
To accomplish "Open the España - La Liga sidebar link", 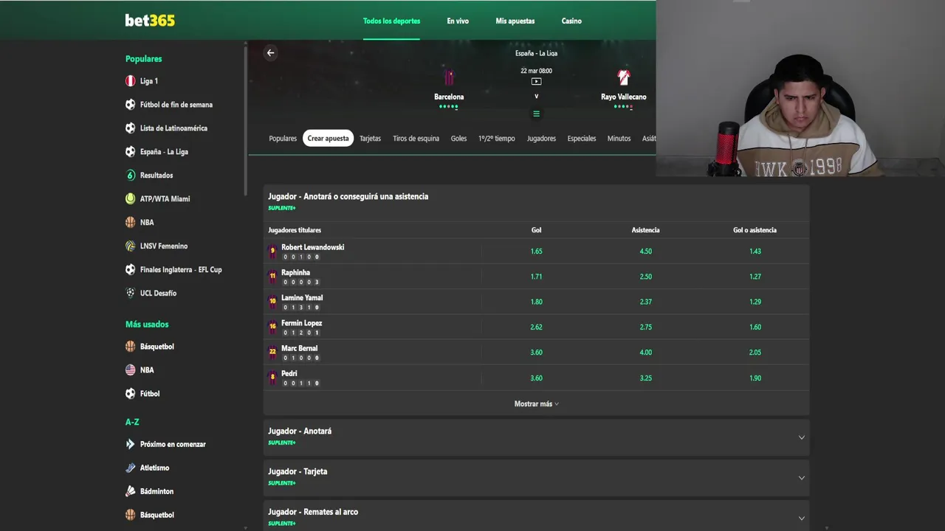I will (164, 152).
